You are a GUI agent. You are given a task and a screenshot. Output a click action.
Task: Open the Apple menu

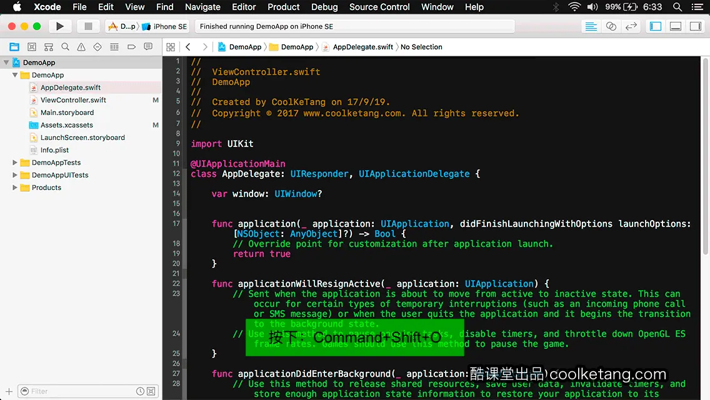point(17,7)
